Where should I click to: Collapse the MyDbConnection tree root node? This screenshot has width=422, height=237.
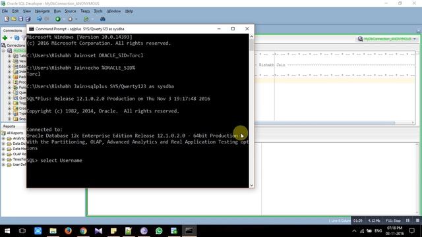[x=4, y=51]
